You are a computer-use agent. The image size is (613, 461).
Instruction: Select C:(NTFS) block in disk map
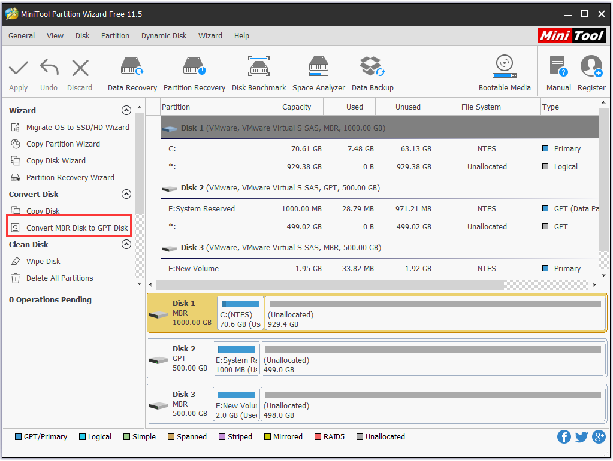pyautogui.click(x=240, y=313)
